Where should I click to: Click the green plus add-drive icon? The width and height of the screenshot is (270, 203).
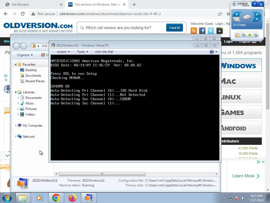click(x=250, y=35)
